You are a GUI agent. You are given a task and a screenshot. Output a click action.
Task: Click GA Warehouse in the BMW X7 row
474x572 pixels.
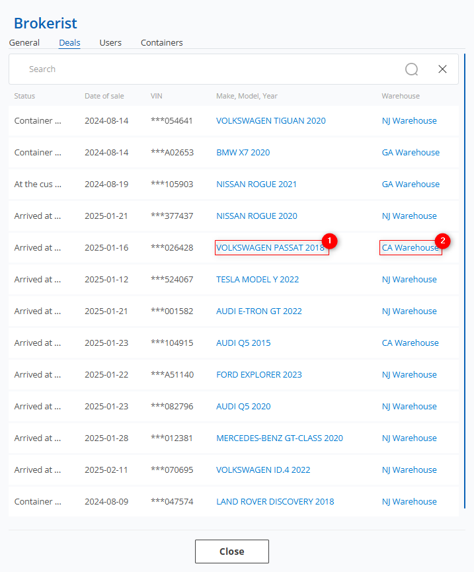[411, 153]
